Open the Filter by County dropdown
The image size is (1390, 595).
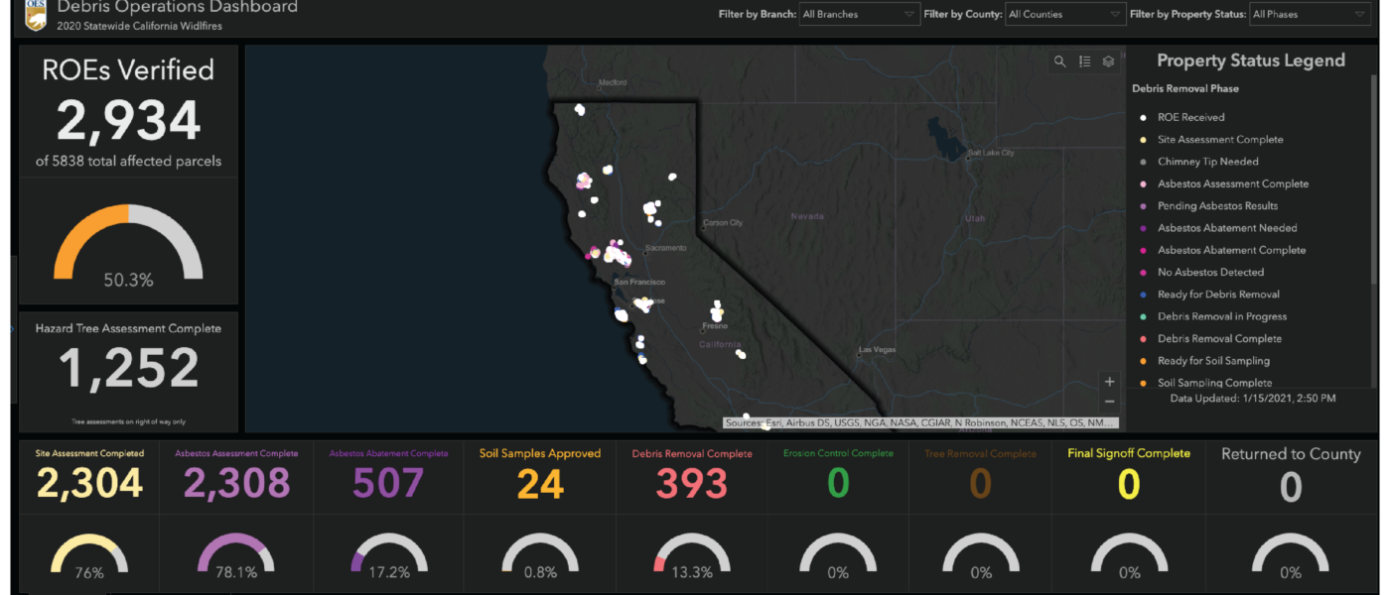pyautogui.click(x=1063, y=15)
